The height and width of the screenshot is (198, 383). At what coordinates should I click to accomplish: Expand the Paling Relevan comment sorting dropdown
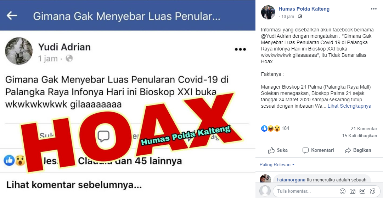[x=277, y=165]
